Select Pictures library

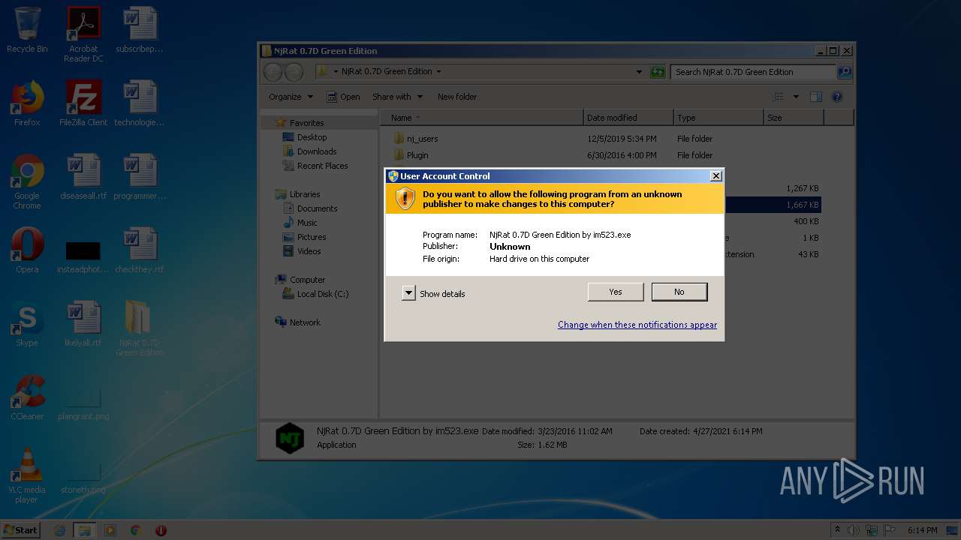pyautogui.click(x=304, y=237)
